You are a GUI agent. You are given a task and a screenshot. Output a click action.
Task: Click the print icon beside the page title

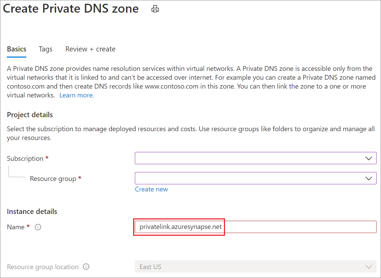(x=155, y=9)
